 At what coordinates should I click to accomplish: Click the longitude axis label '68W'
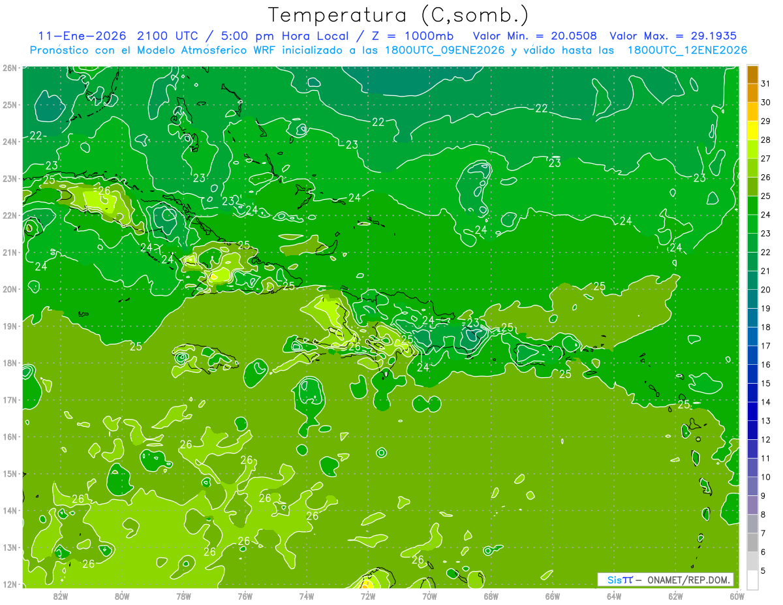click(491, 596)
